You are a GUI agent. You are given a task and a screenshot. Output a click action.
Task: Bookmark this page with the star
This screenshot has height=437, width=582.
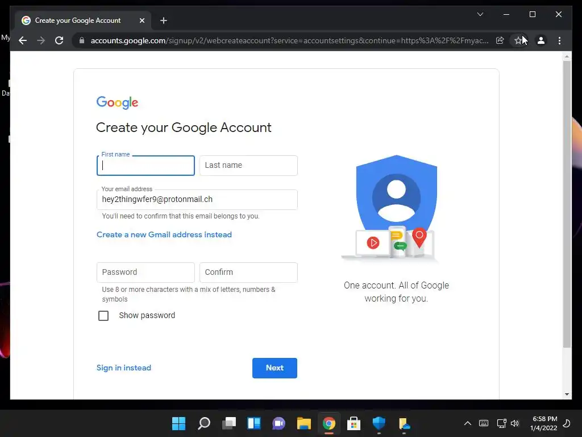[518, 40]
